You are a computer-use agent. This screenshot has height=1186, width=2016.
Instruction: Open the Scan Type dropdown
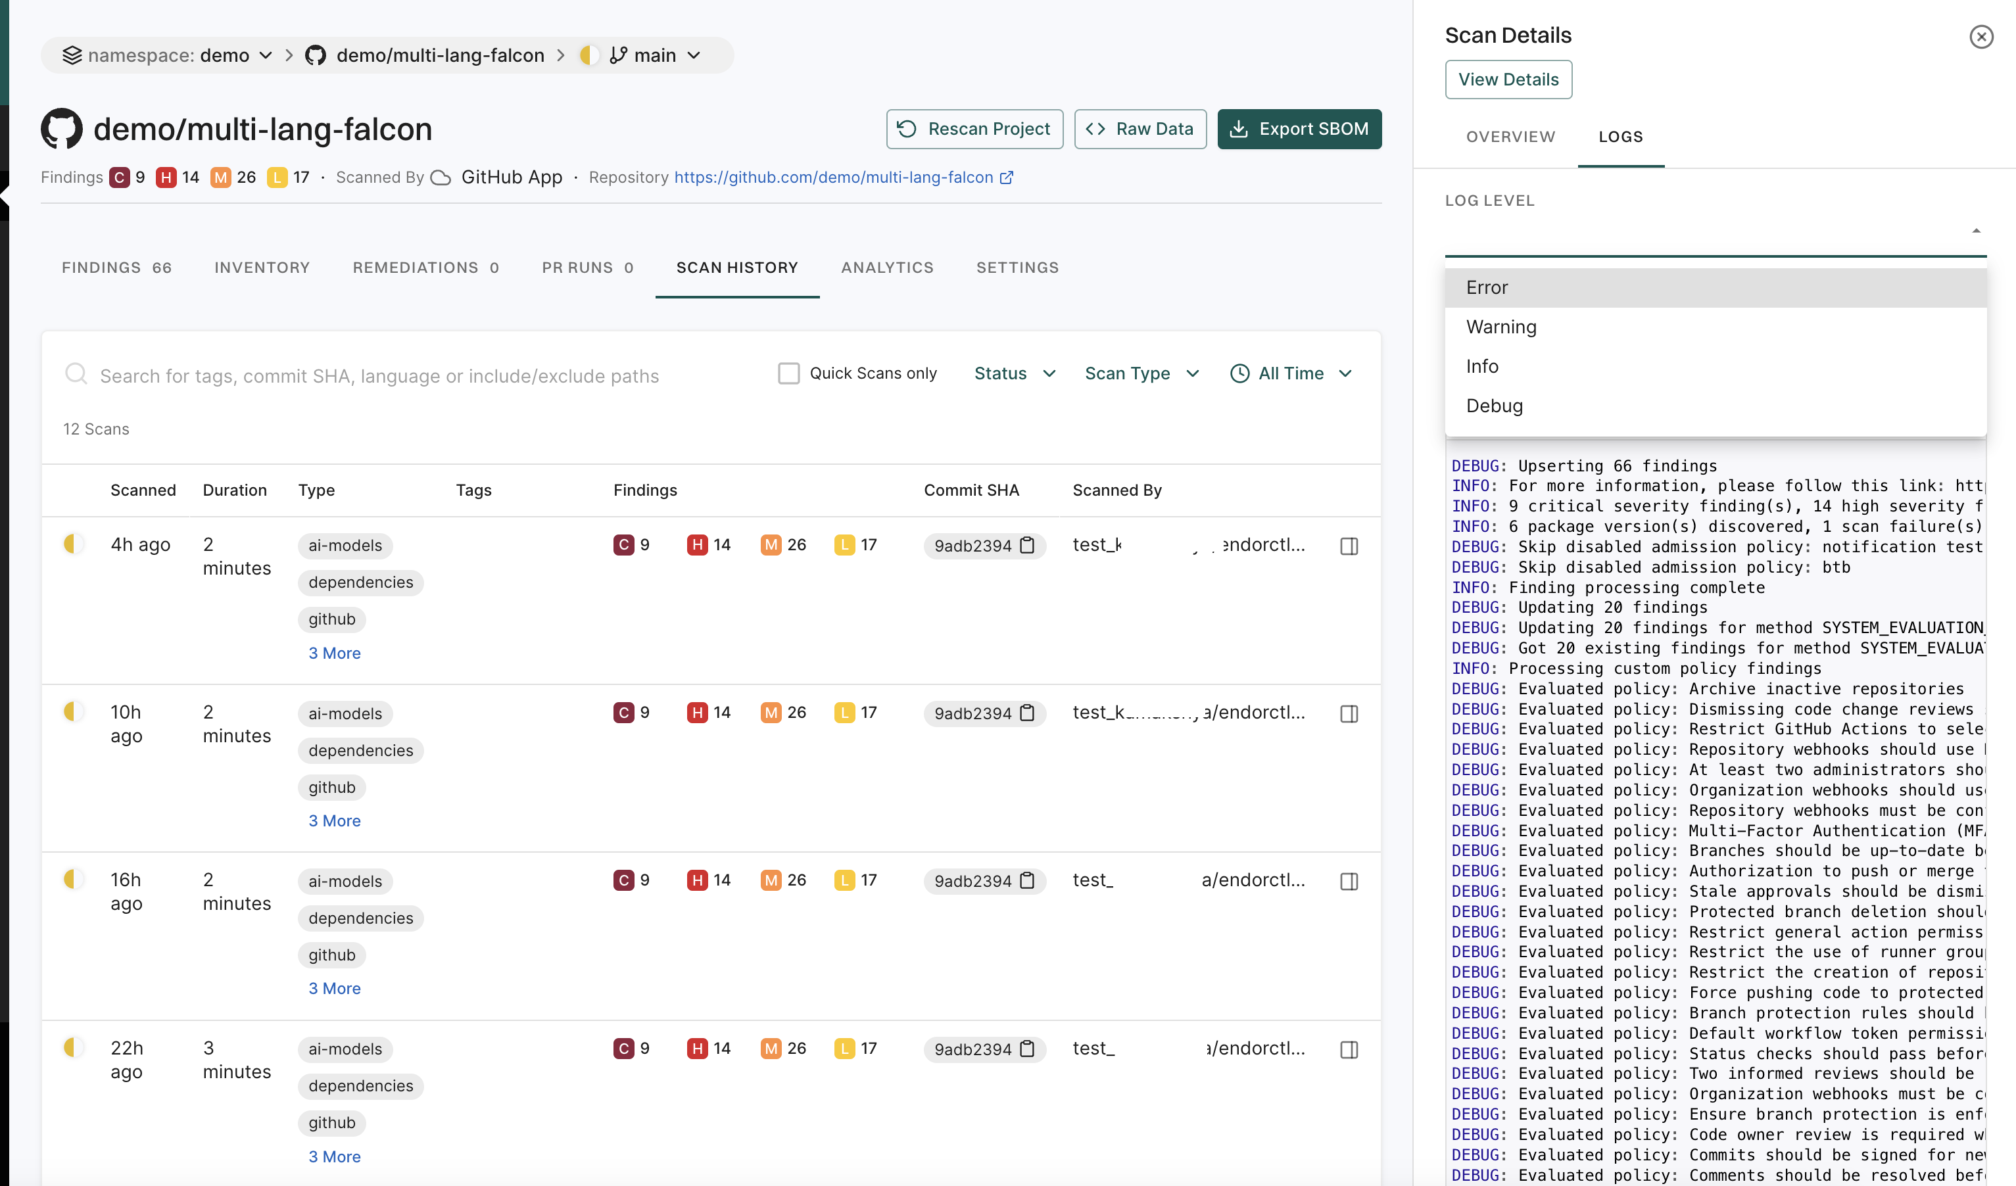click(1141, 373)
